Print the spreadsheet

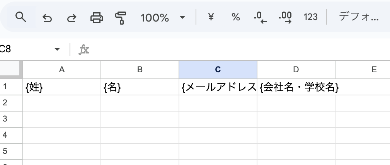pos(96,17)
